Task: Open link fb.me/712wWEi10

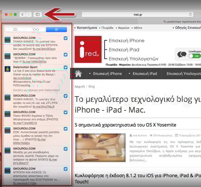Action: pyautogui.click(x=25, y=123)
